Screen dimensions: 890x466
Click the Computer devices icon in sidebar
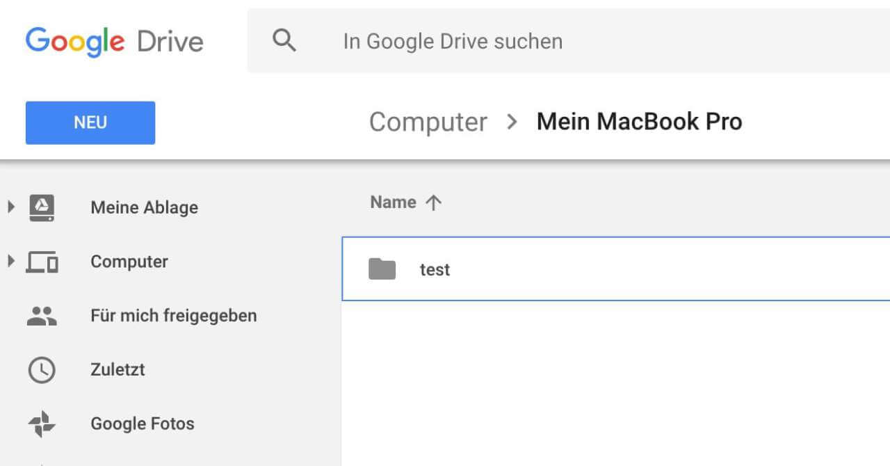(x=42, y=262)
